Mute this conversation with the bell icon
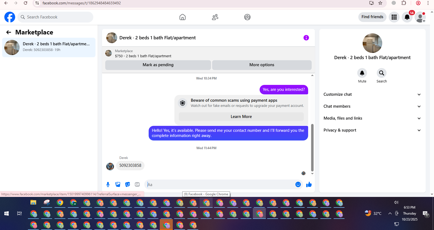 click(362, 73)
